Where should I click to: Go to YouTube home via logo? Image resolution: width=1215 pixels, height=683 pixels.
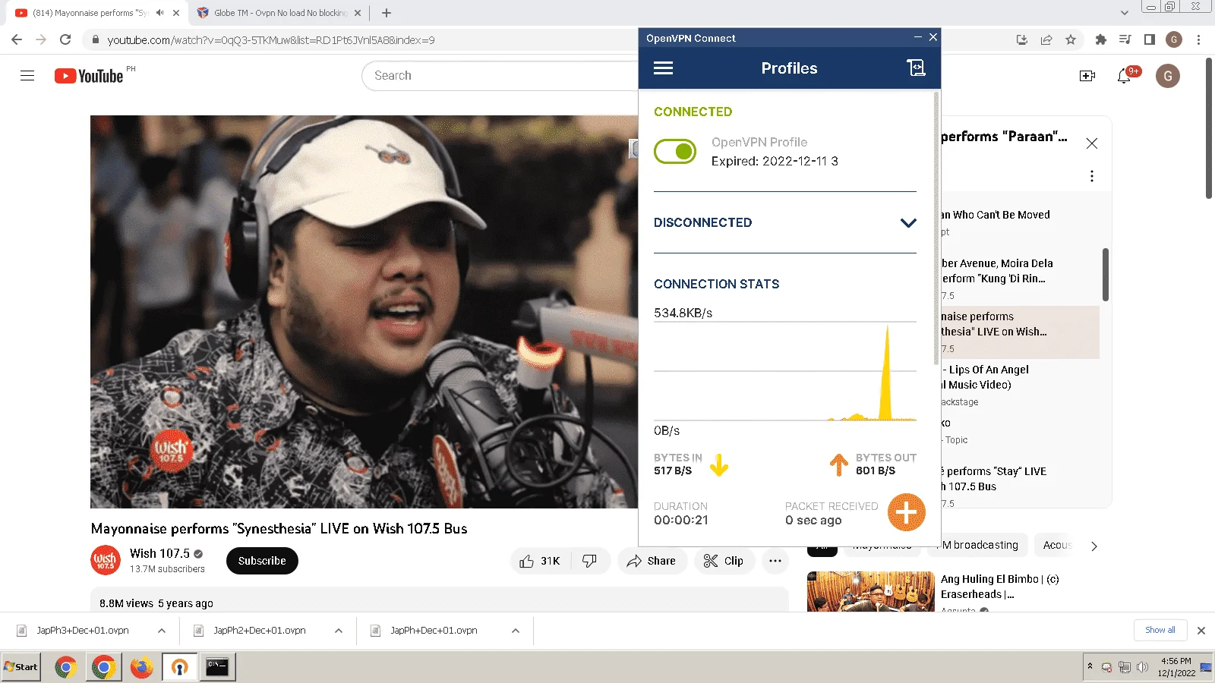click(x=89, y=76)
